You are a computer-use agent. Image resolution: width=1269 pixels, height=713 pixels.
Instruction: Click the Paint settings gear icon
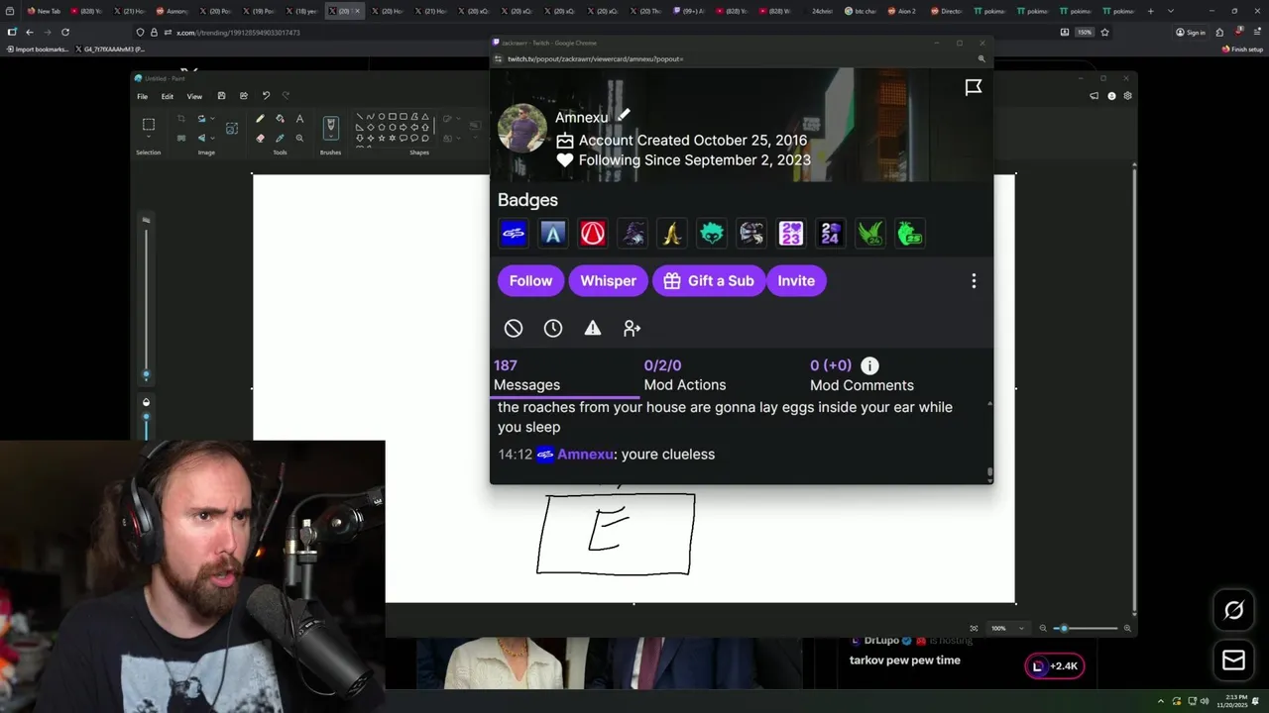[1127, 96]
